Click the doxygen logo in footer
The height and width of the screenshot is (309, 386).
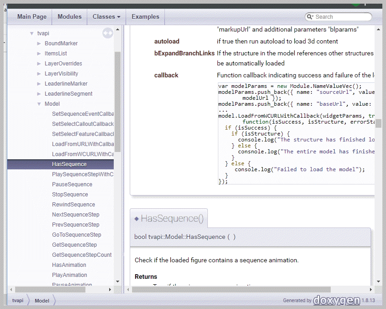(x=336, y=300)
